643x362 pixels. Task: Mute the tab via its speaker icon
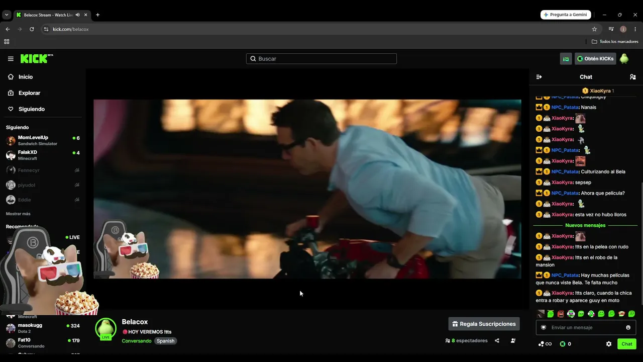click(x=78, y=15)
